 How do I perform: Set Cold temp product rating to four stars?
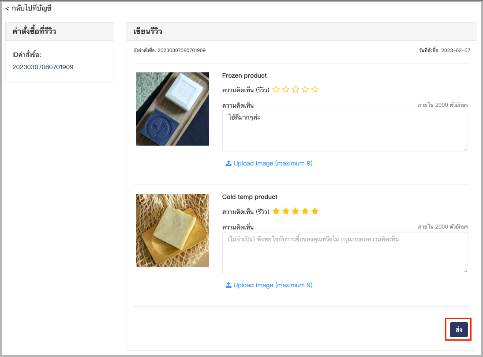[x=305, y=211]
